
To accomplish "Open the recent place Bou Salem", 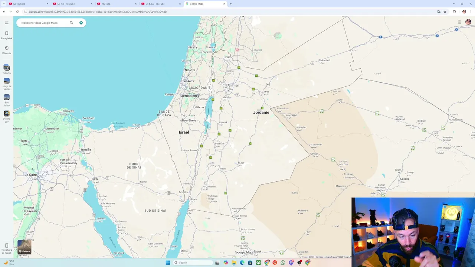I will click(x=6, y=100).
